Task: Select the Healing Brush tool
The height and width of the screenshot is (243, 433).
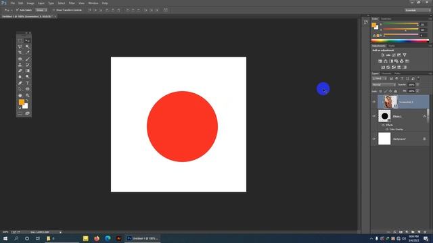Action: click(20, 59)
